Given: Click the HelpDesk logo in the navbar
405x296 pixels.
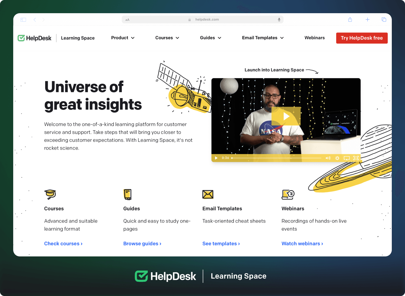Looking at the screenshot, I should (34, 38).
